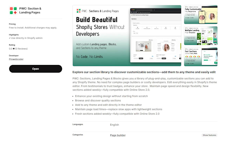Click the Free to install pricing text
This screenshot has height=142, width=233.
tap(33, 28)
